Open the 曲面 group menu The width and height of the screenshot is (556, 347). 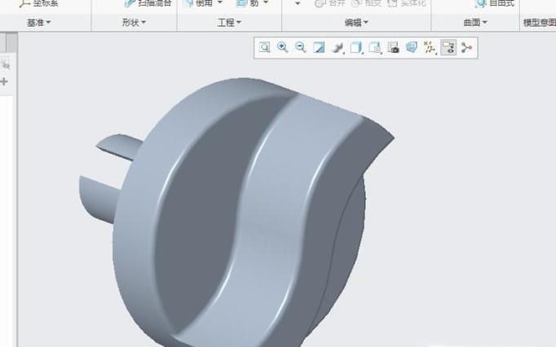pyautogui.click(x=475, y=23)
